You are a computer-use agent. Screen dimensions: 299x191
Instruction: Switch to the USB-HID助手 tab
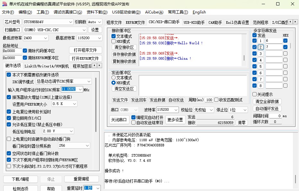(194, 22)
